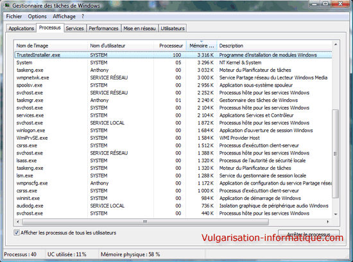Sort by Description column header

(x=275, y=45)
